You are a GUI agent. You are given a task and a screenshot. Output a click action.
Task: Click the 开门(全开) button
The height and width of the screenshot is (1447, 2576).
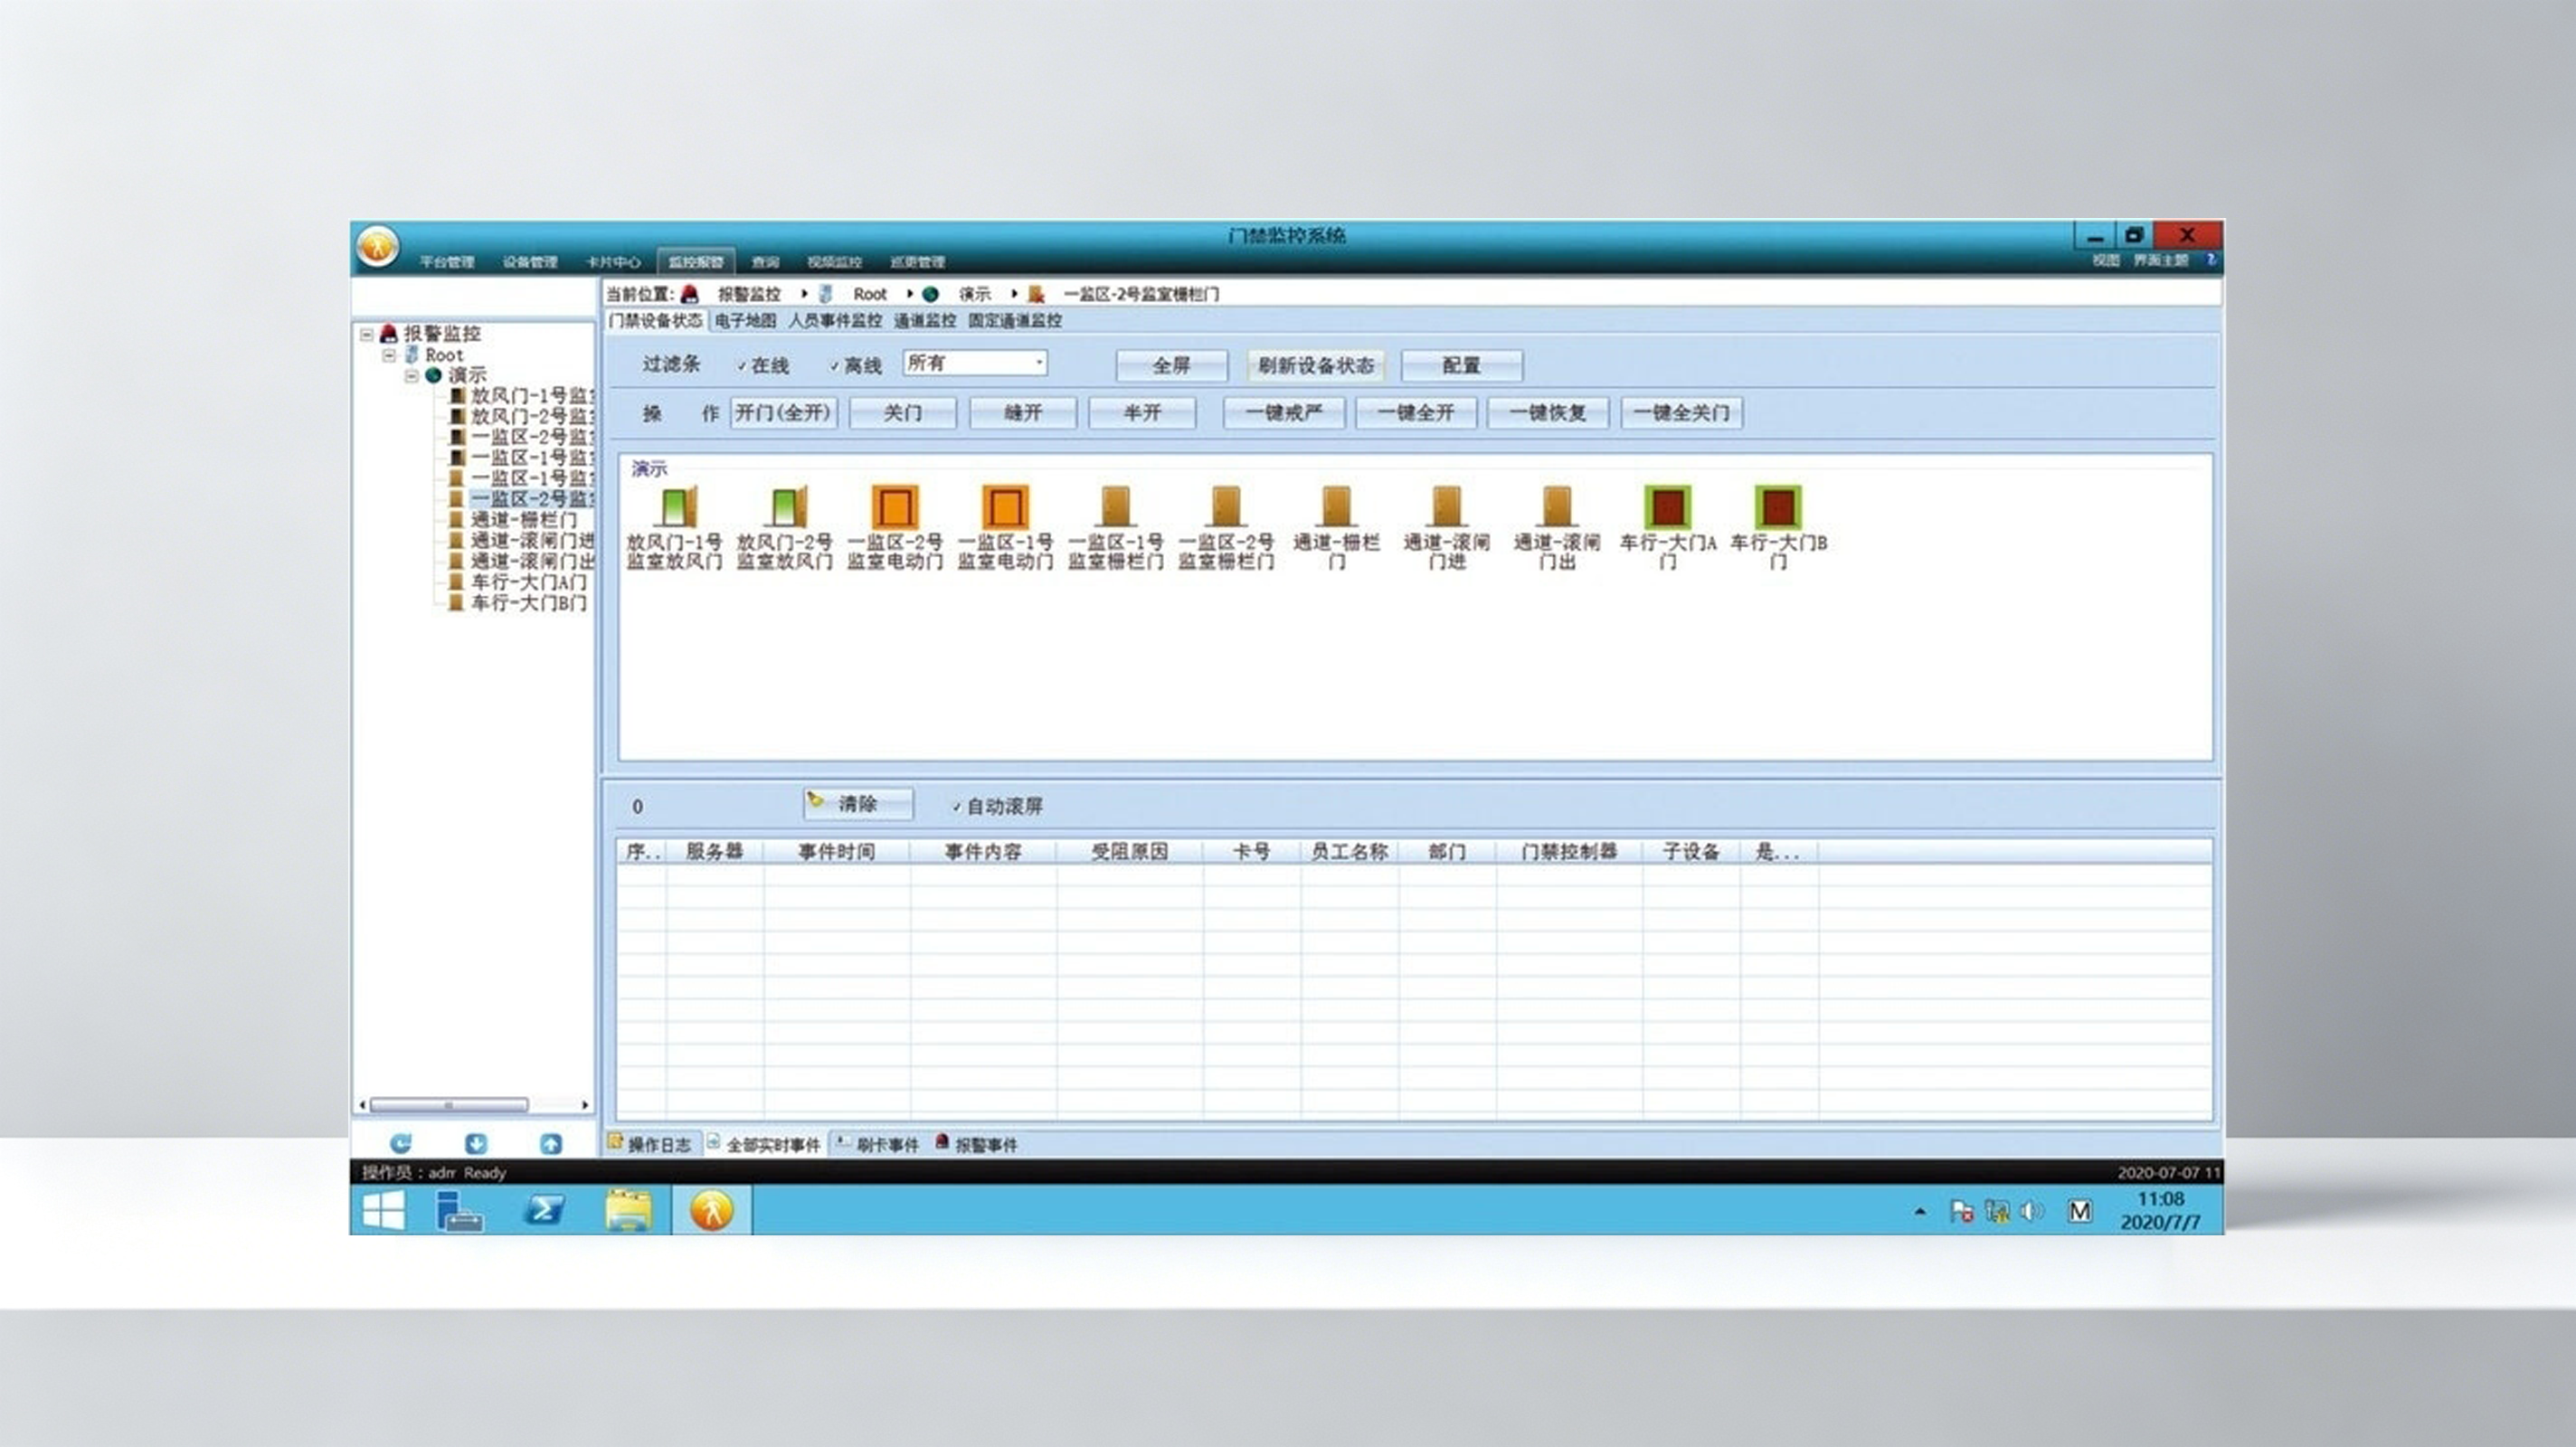point(784,413)
